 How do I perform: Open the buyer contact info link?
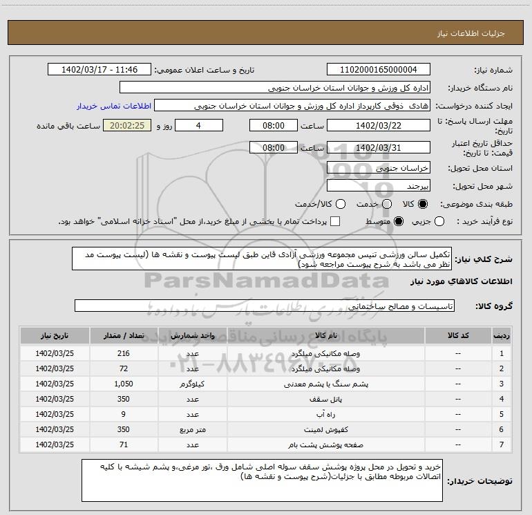pos(114,106)
